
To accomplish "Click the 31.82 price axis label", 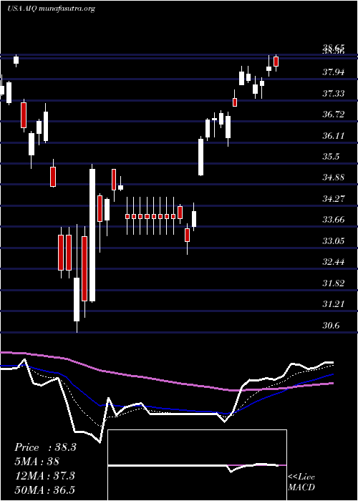I will (334, 283).
